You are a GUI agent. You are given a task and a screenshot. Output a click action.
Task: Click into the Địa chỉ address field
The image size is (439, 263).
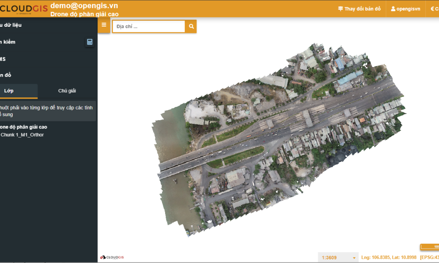pyautogui.click(x=148, y=26)
